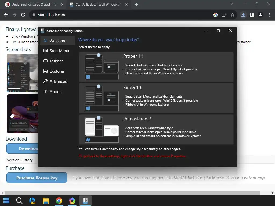This screenshot has width=275, height=206.
Task: Reload the startallback.com page
Action: click(23, 15)
